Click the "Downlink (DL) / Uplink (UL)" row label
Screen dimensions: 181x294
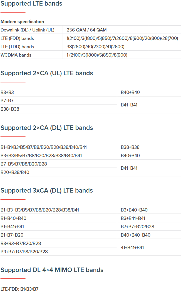point(28,30)
